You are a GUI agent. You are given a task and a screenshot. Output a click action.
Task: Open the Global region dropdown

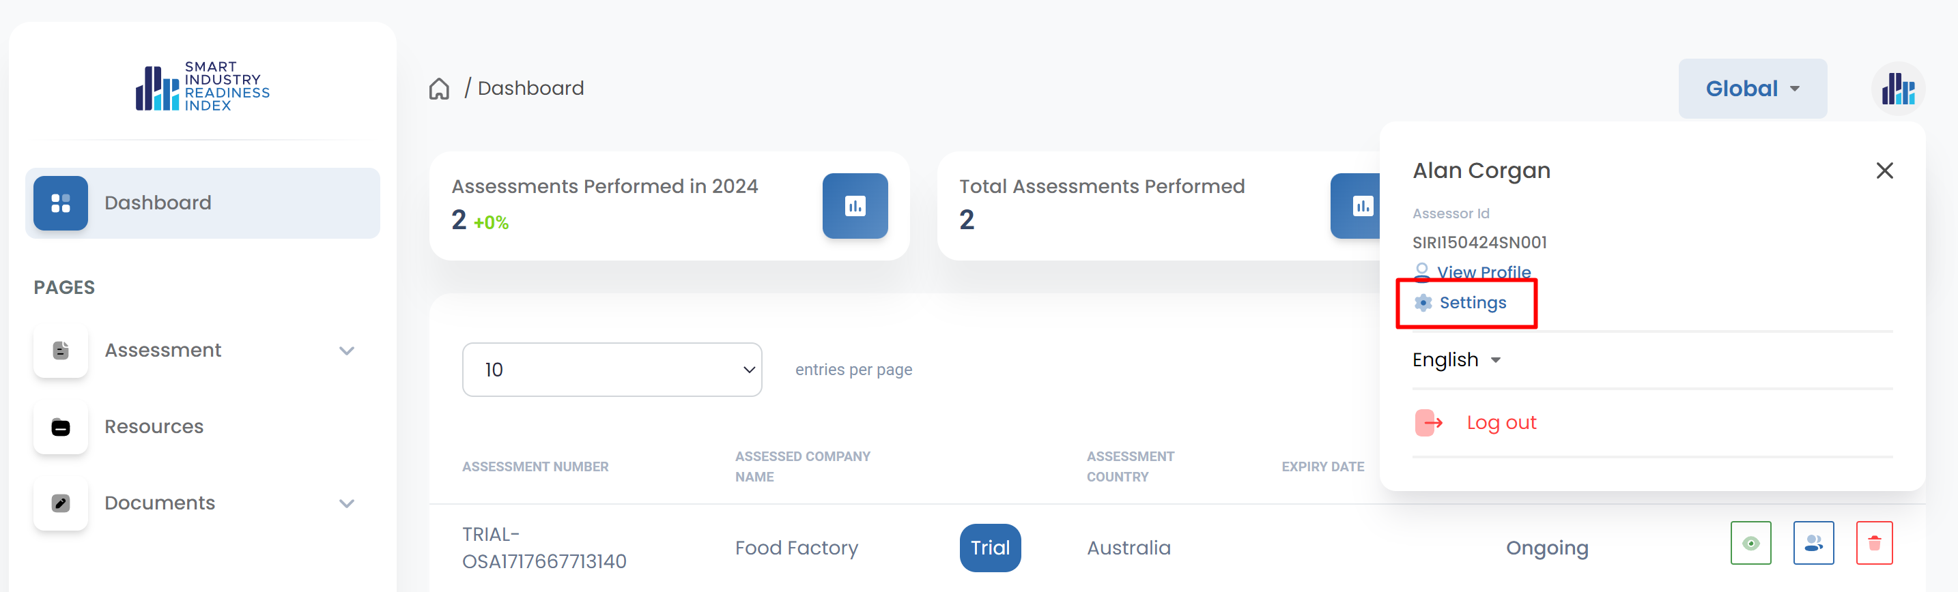tap(1752, 89)
